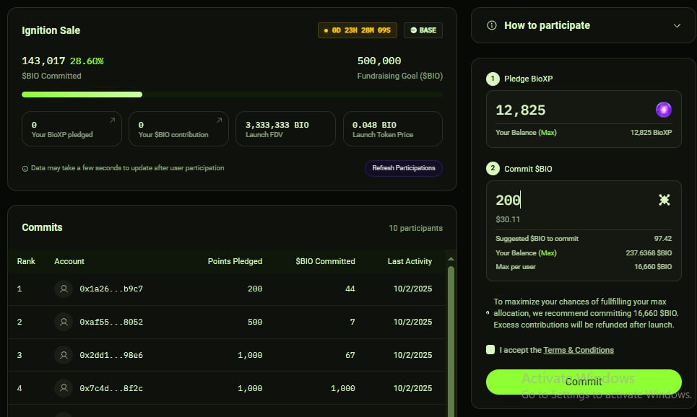This screenshot has width=697, height=417.
Task: Click avatar icon for account 0x7c4d...8f2c
Action: click(x=64, y=388)
